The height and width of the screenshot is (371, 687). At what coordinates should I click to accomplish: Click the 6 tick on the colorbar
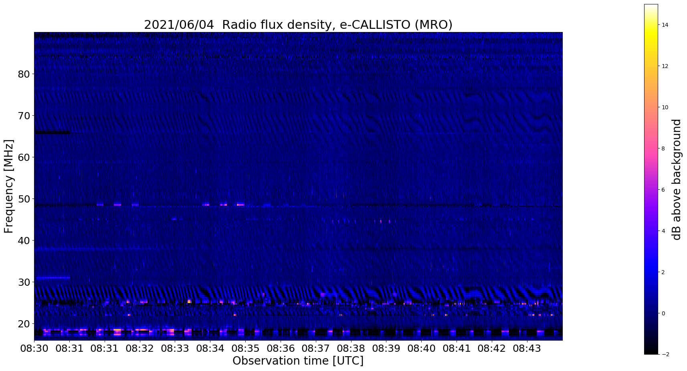pyautogui.click(x=663, y=190)
